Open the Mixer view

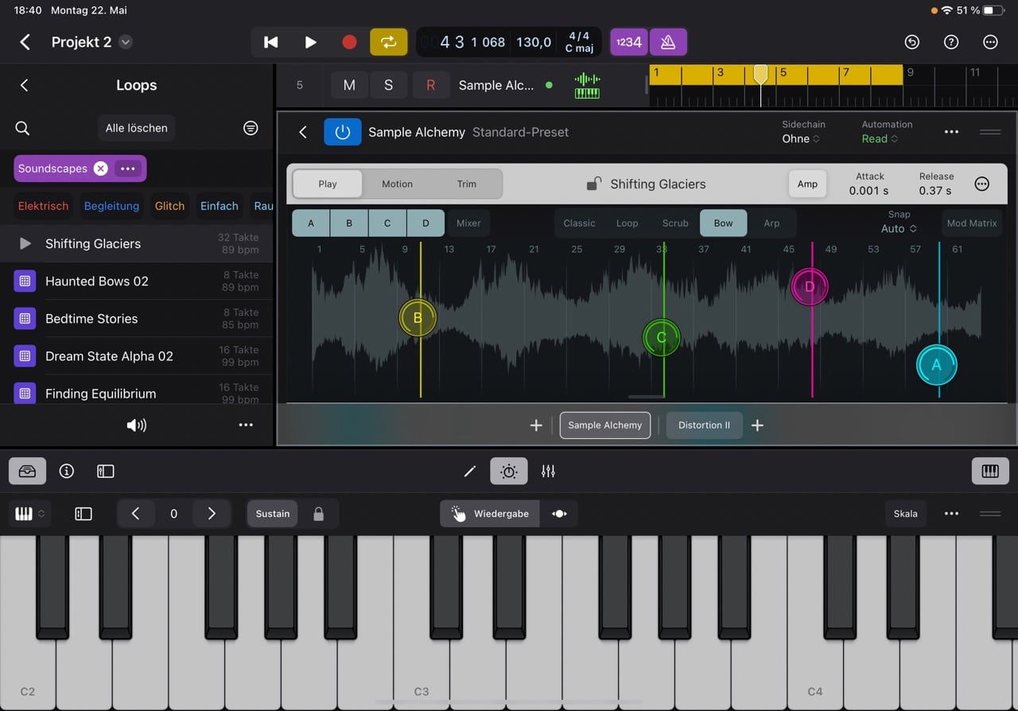[468, 223]
